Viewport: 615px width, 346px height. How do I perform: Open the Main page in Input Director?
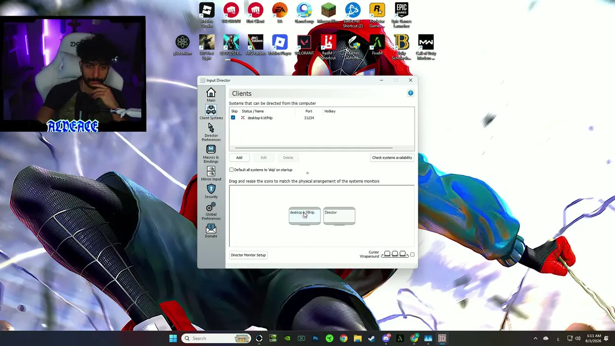pyautogui.click(x=211, y=95)
